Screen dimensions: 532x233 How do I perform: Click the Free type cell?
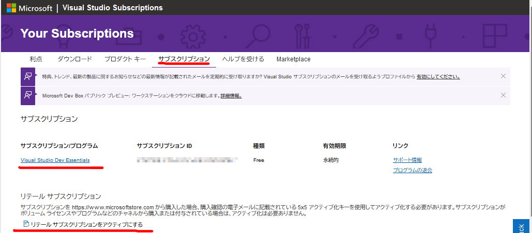tap(259, 160)
